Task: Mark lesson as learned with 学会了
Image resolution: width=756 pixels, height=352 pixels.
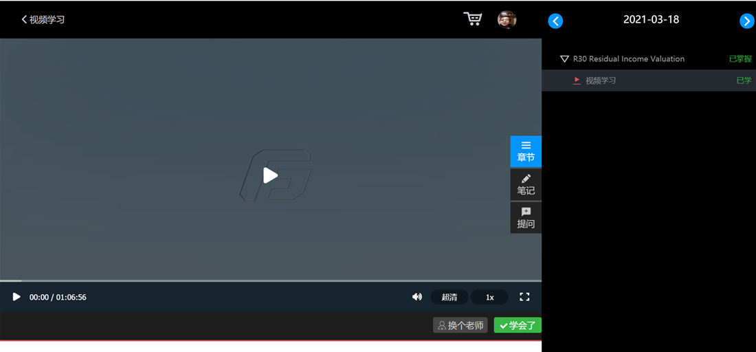Action: click(x=518, y=325)
